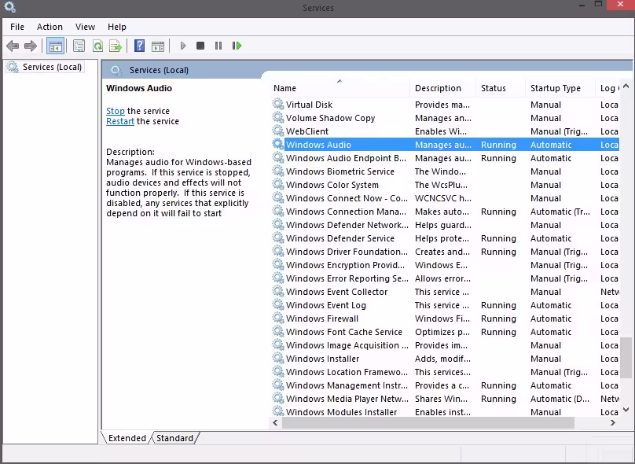
Task: Click the Restart Service toolbar icon
Action: tap(237, 46)
